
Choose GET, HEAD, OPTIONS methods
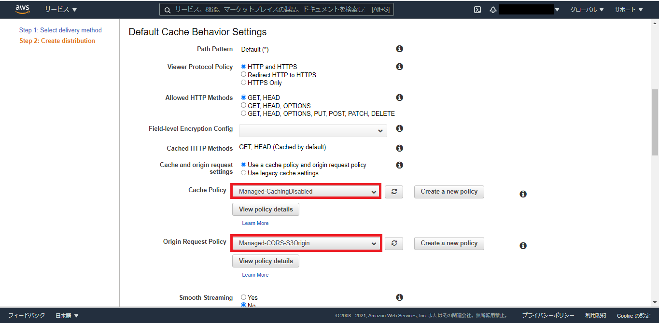coord(243,105)
